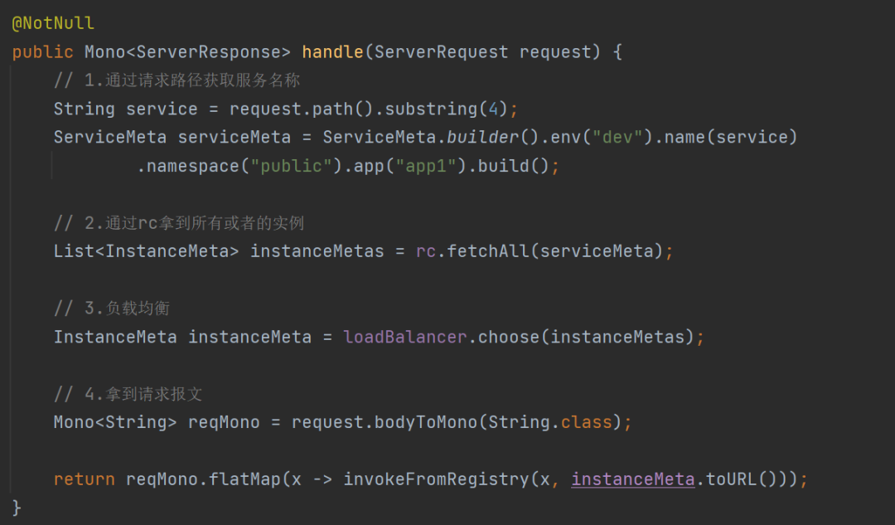Click .name(service) call

pos(726,137)
